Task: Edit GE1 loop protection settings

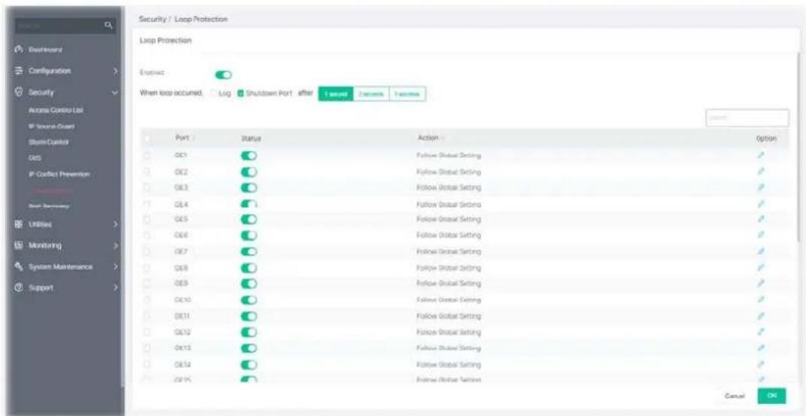Action: (x=761, y=155)
